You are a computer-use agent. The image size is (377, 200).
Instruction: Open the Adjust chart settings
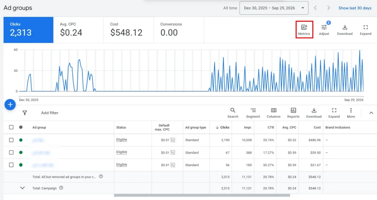pyautogui.click(x=324, y=30)
